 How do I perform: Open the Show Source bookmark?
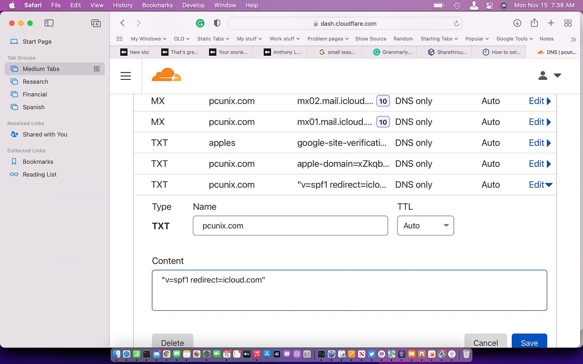pyautogui.click(x=371, y=39)
